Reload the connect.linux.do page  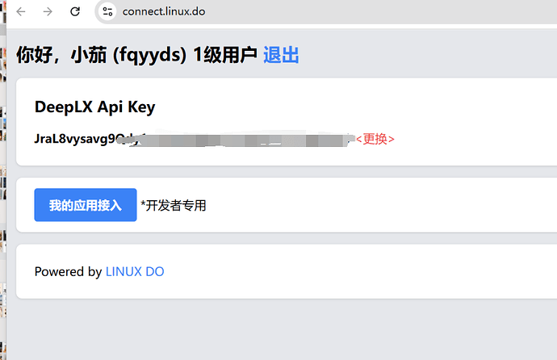point(75,12)
